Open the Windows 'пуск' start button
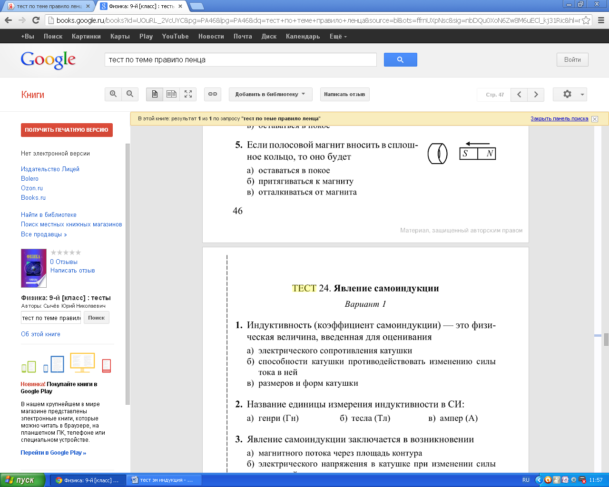 pos(23,480)
